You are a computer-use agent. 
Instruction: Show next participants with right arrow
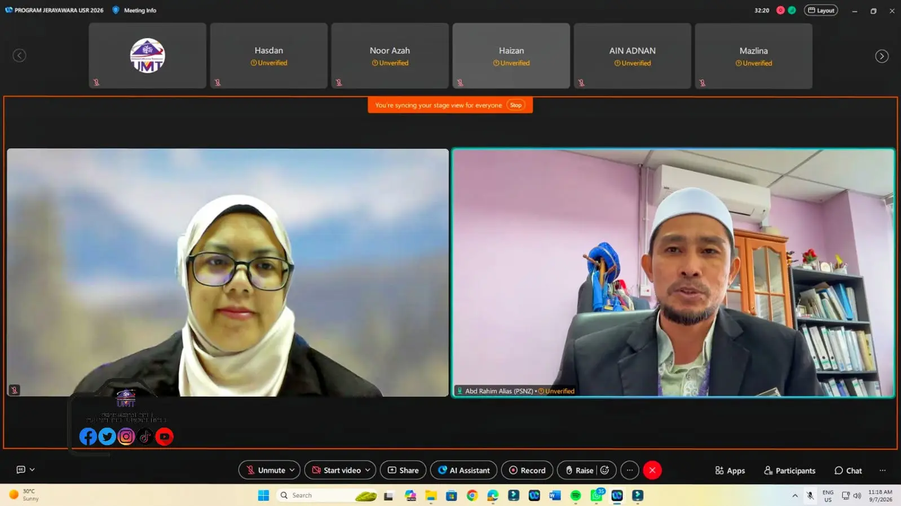(x=882, y=56)
